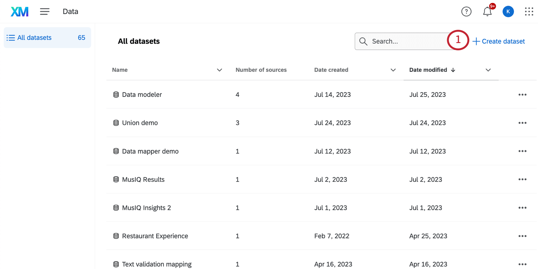538x269 pixels.
Task: Click the XM logo icon
Action: pyautogui.click(x=20, y=12)
